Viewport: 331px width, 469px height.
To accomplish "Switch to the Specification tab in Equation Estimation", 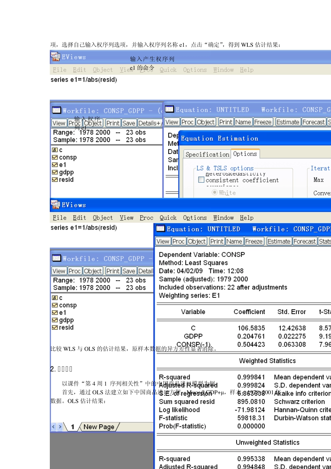I will point(207,154).
